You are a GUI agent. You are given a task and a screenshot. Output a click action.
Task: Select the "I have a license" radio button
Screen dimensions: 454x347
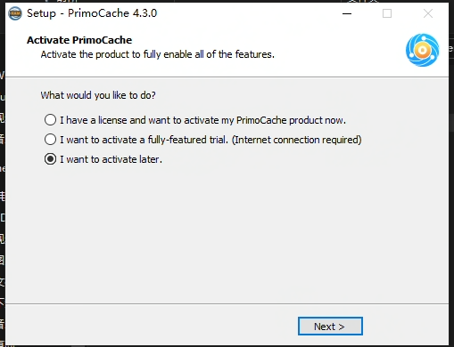50,120
